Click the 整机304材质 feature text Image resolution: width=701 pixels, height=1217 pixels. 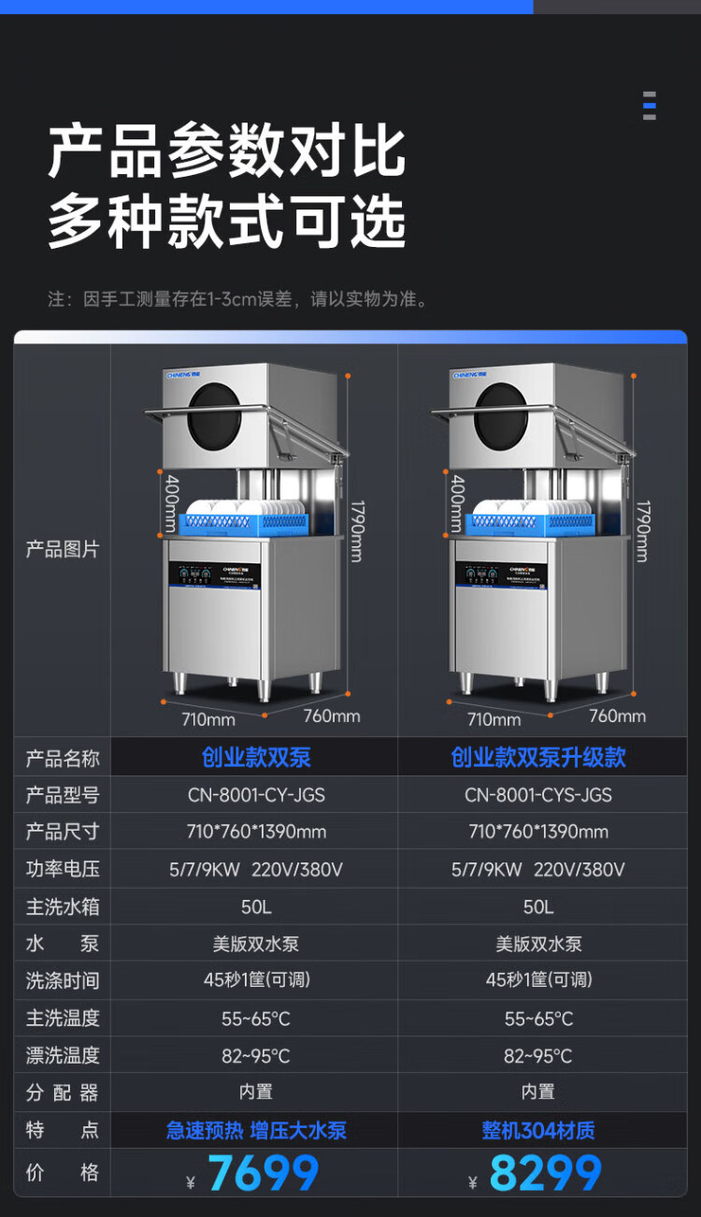click(x=538, y=1130)
